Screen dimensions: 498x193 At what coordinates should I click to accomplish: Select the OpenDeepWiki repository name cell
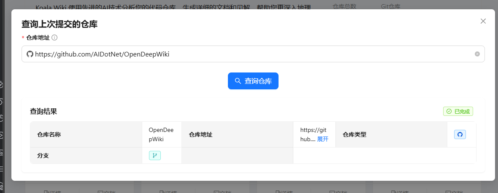click(162, 134)
